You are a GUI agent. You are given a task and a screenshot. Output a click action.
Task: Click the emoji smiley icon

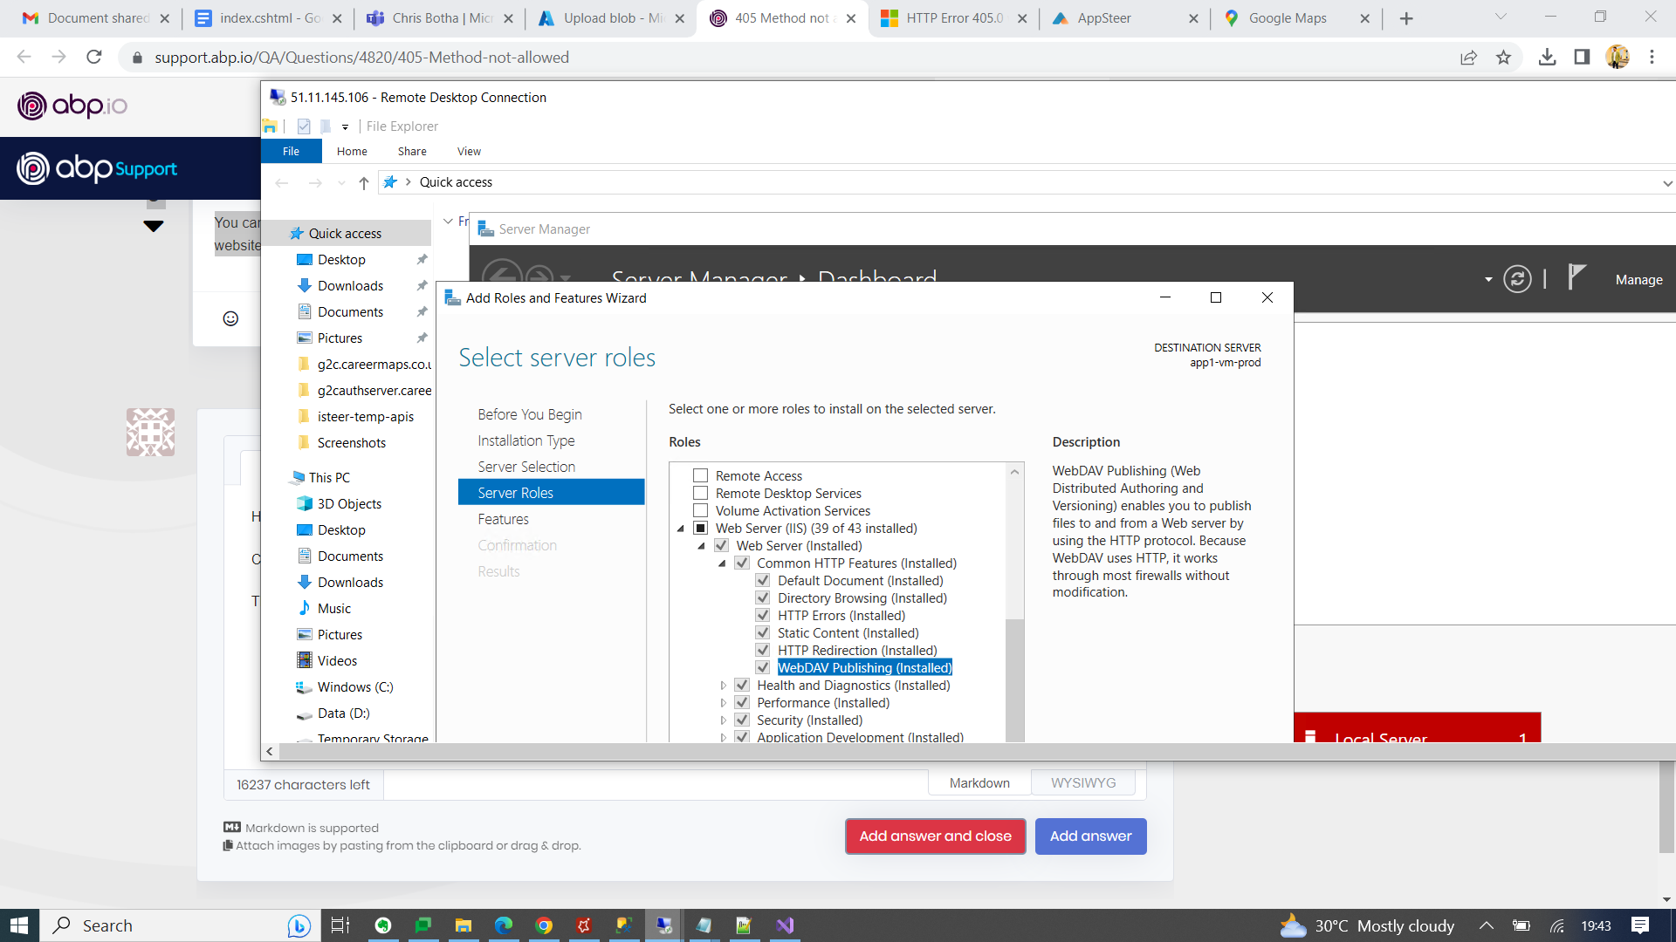(x=230, y=318)
